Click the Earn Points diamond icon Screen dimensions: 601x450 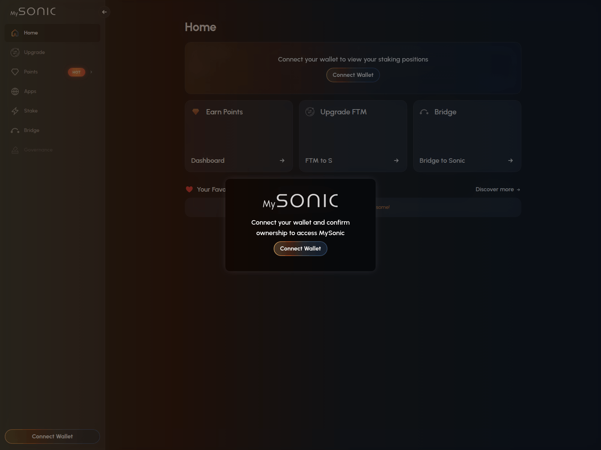(196, 111)
